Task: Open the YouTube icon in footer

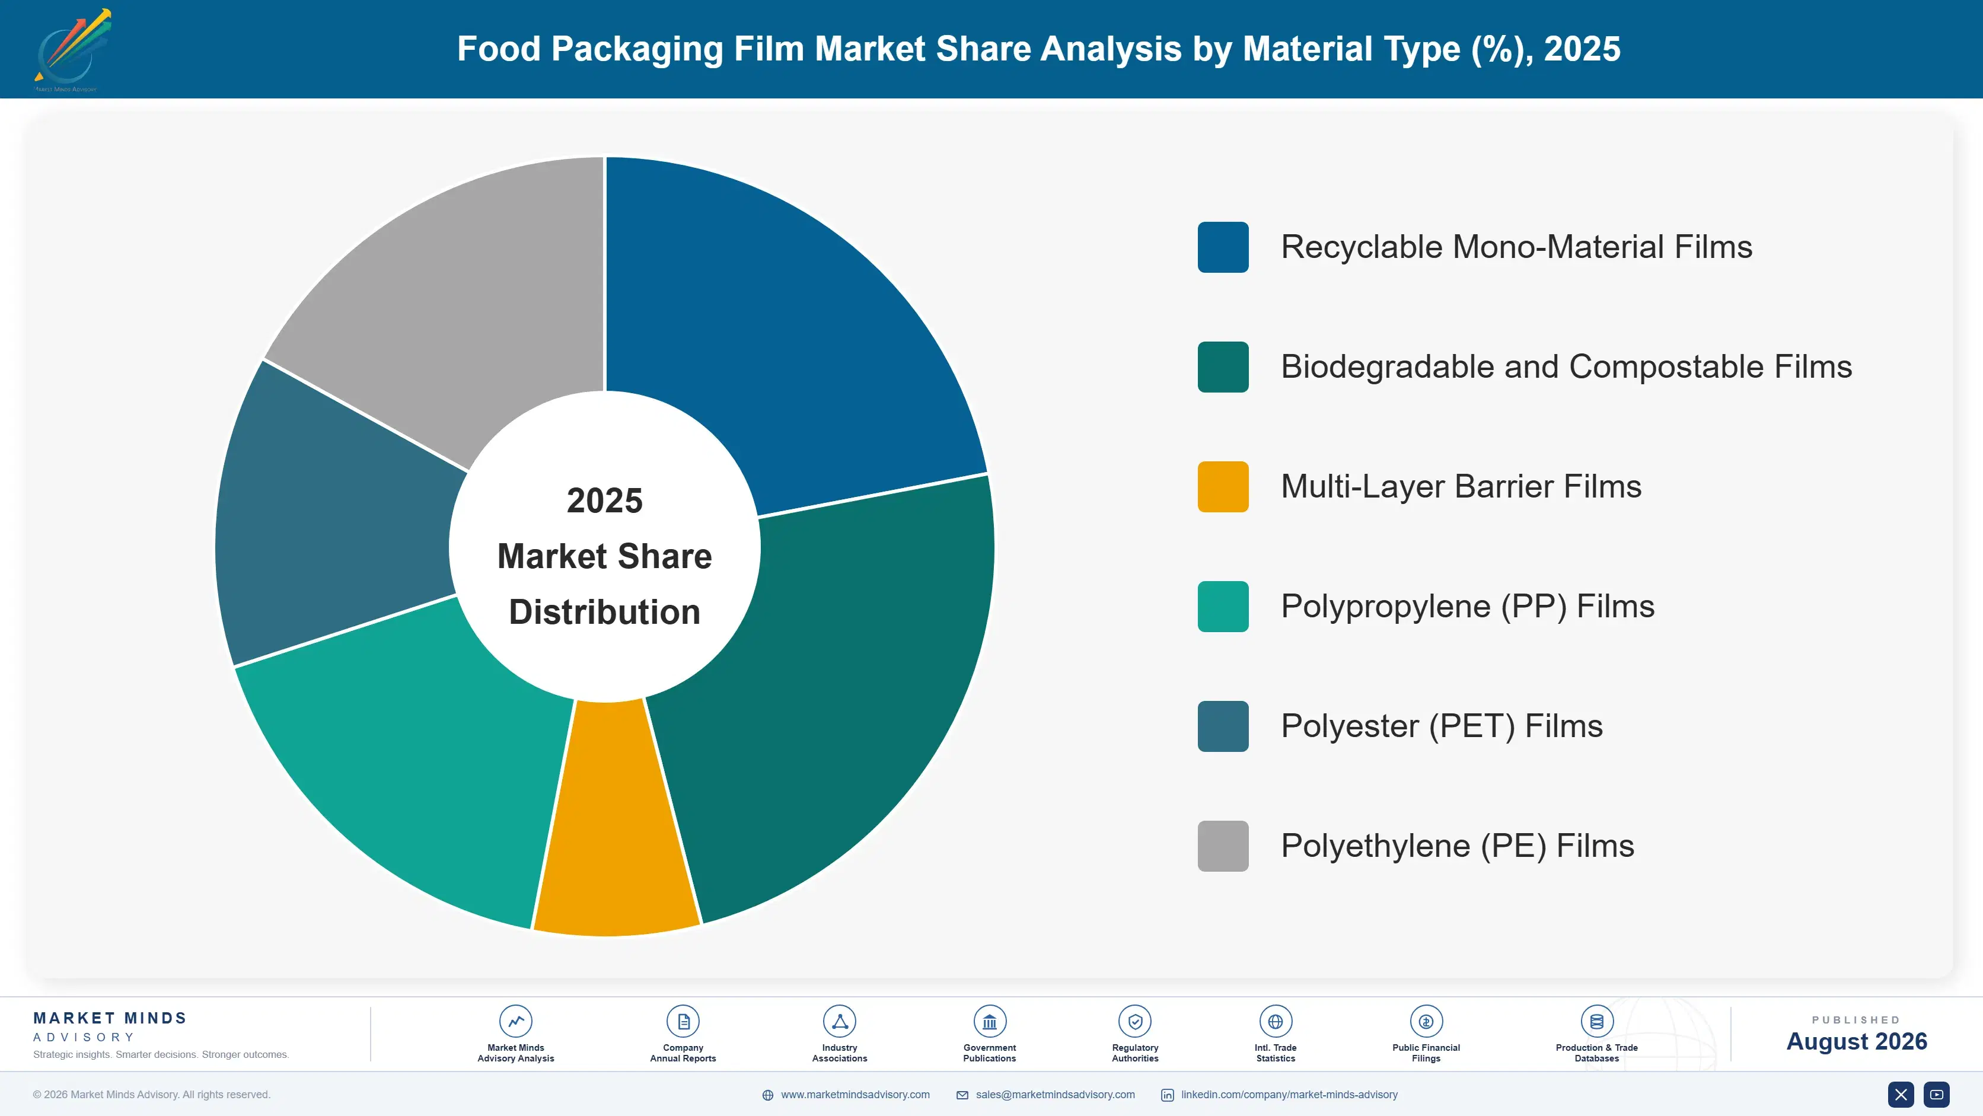Action: (x=1937, y=1095)
